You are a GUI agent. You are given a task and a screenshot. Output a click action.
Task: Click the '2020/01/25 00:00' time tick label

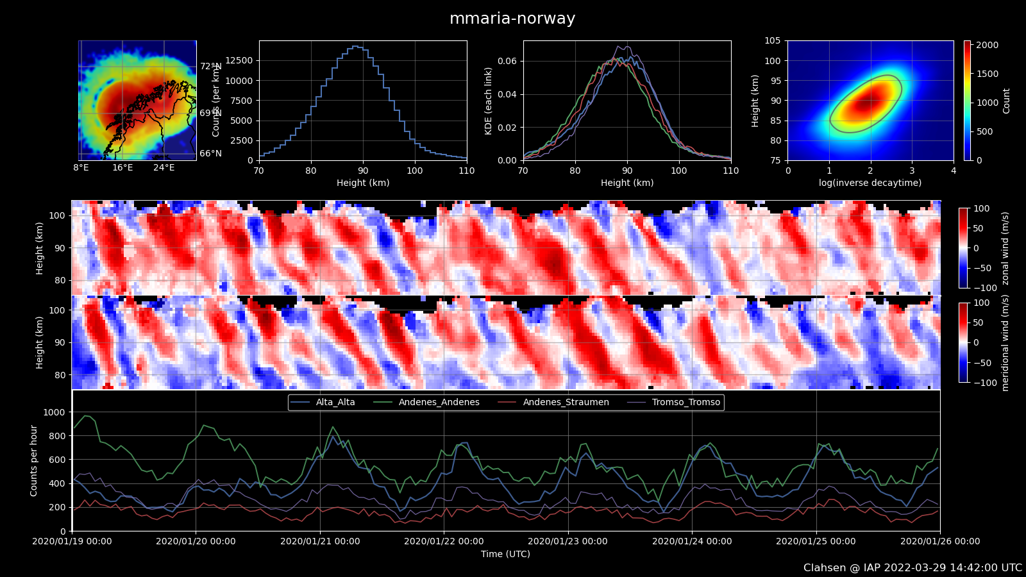click(816, 541)
